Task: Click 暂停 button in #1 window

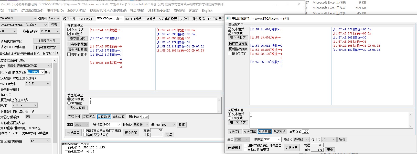Action: click(x=342, y=139)
